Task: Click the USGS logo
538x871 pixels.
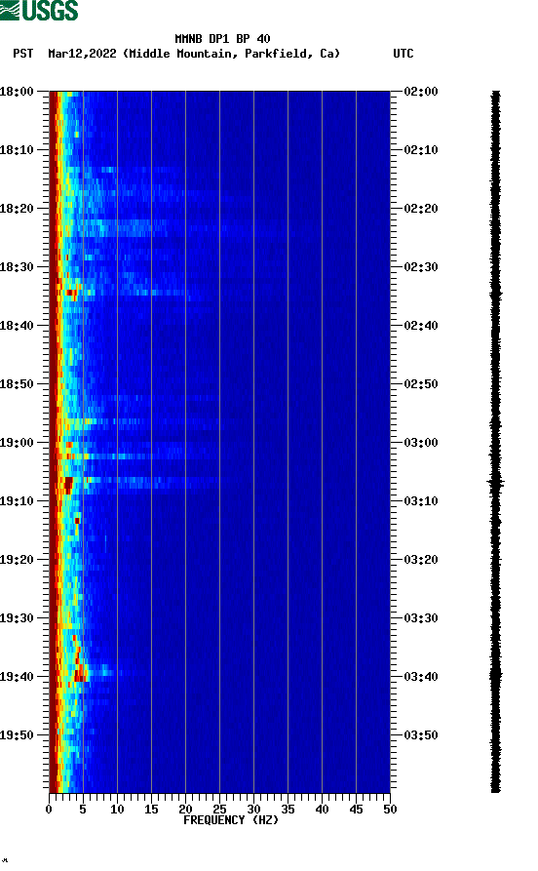Action: tap(39, 10)
